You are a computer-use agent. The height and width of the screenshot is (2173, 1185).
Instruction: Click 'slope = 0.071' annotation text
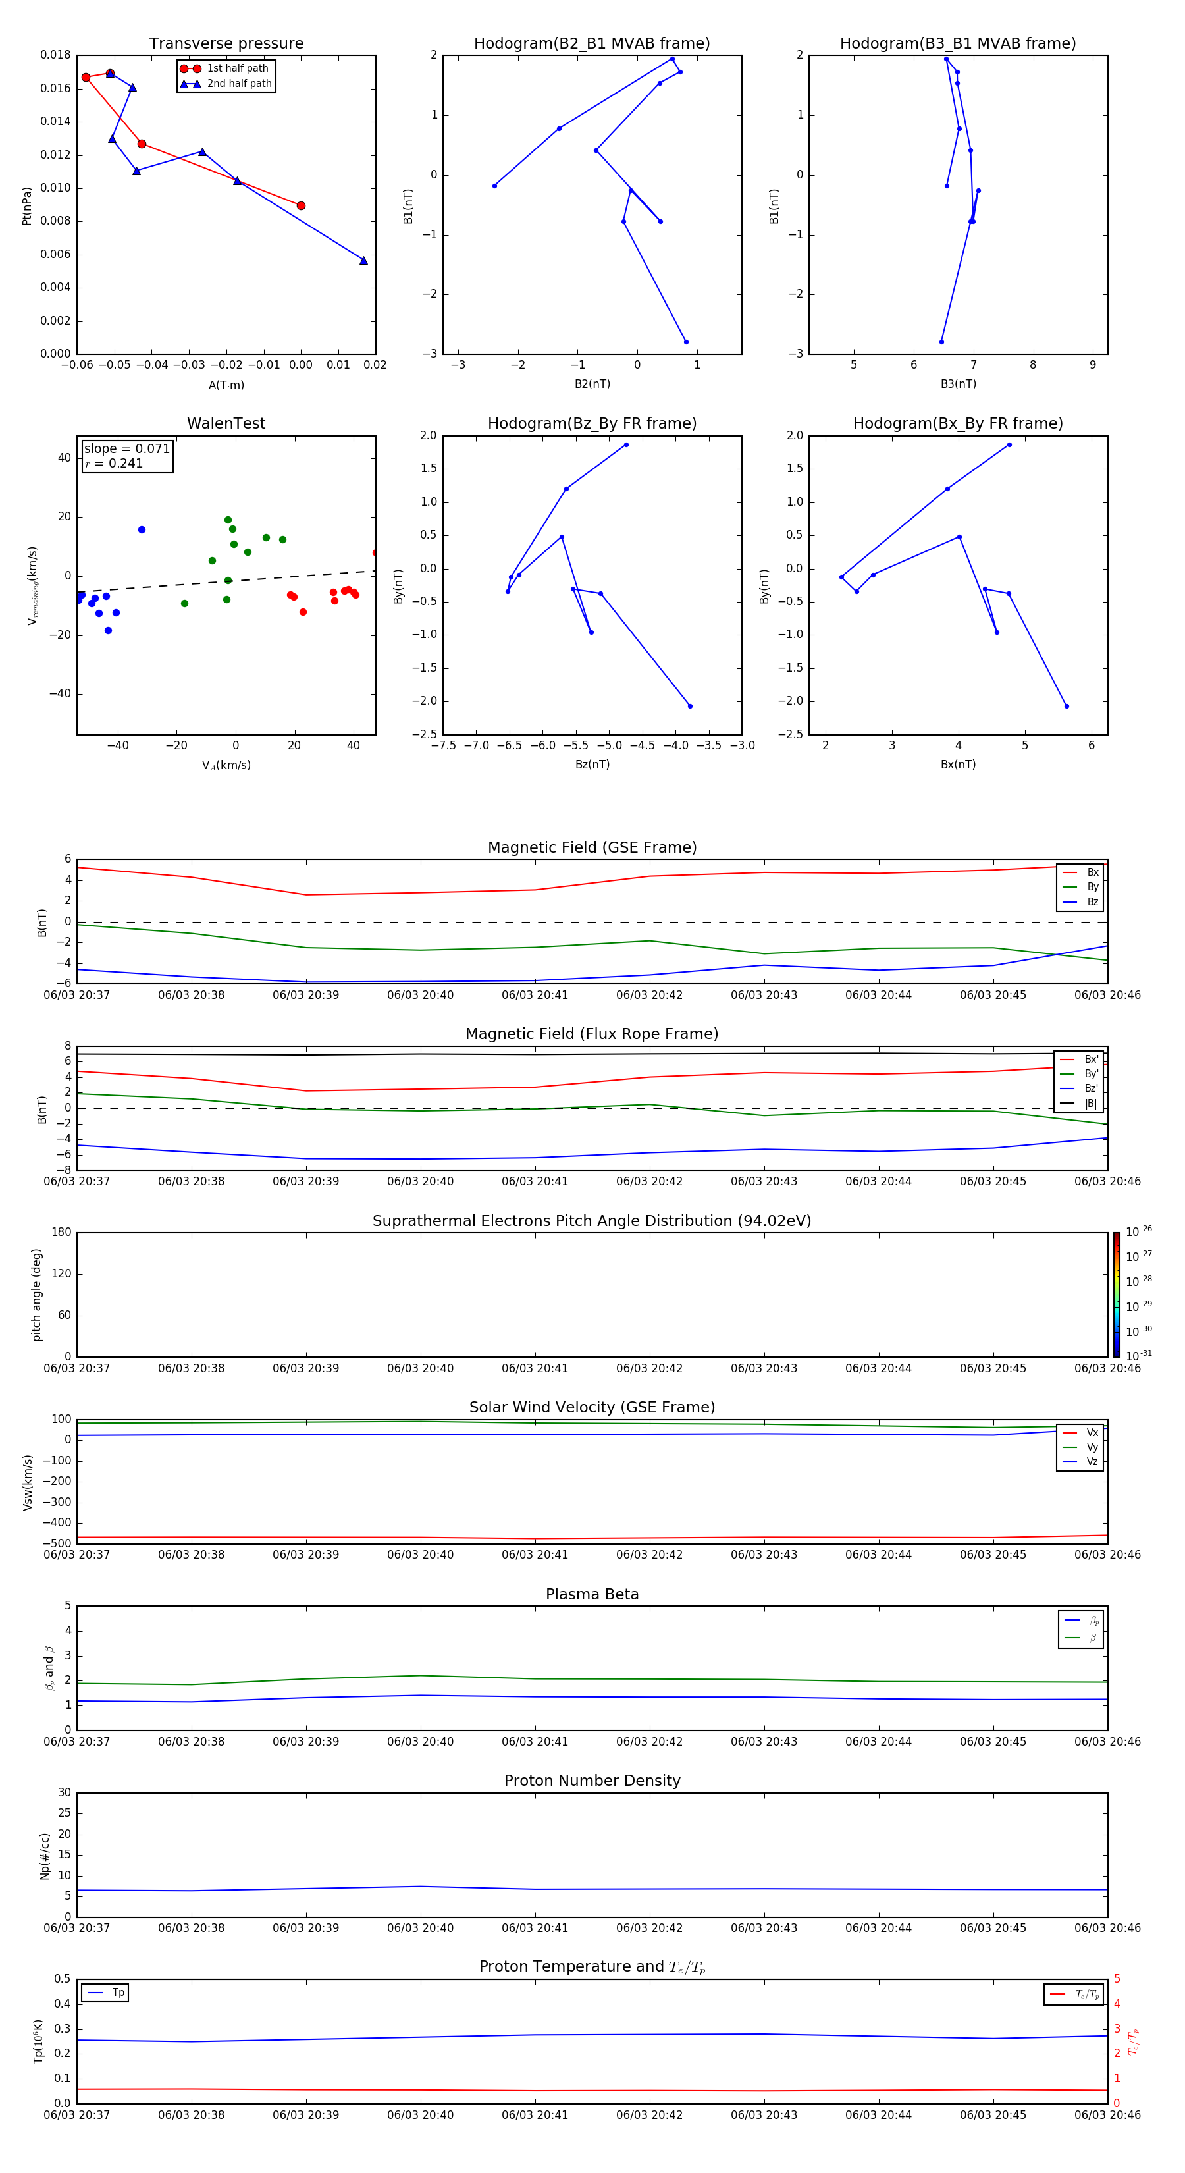click(x=126, y=449)
